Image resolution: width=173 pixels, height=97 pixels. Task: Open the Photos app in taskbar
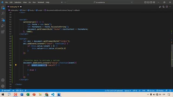point(59,95)
